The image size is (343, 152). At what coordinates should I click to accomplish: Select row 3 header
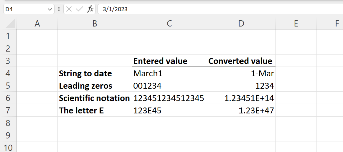(x=8, y=61)
